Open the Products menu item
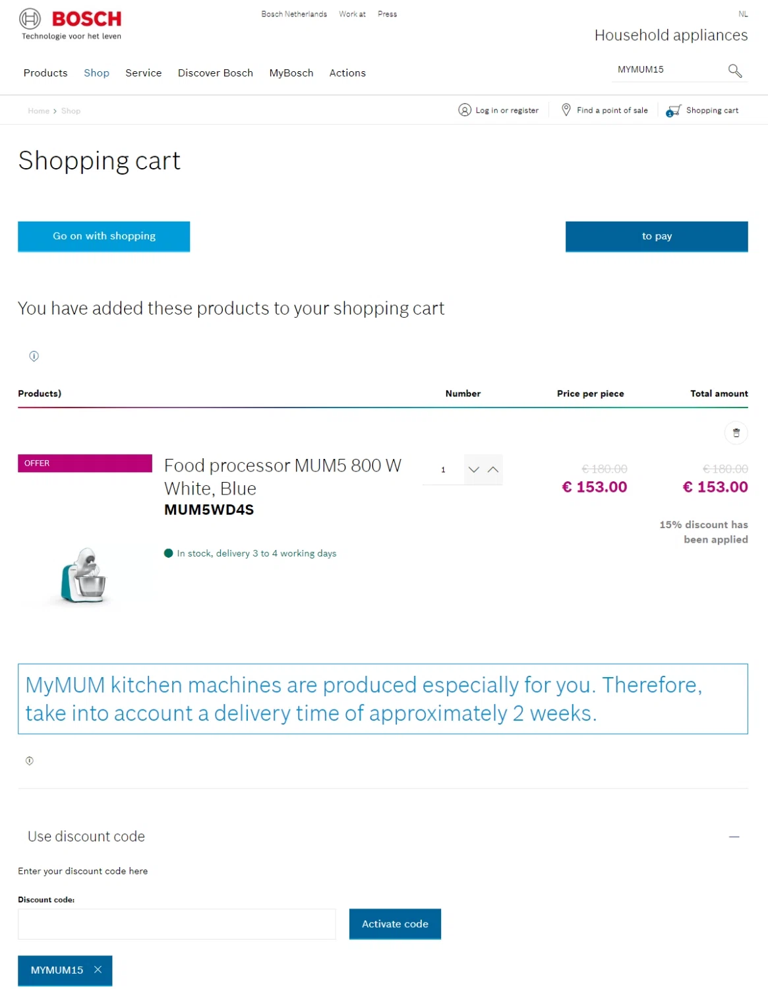 click(45, 73)
